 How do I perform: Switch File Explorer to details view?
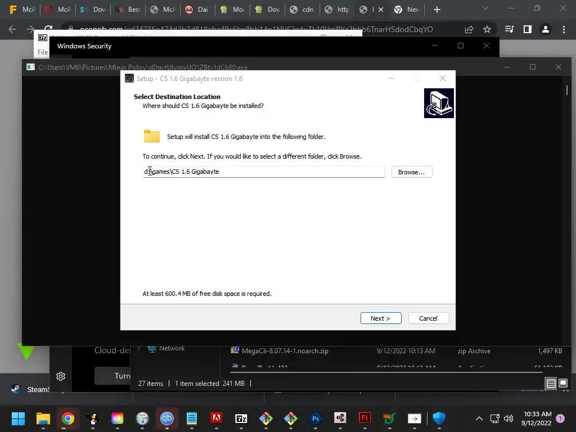click(x=551, y=383)
